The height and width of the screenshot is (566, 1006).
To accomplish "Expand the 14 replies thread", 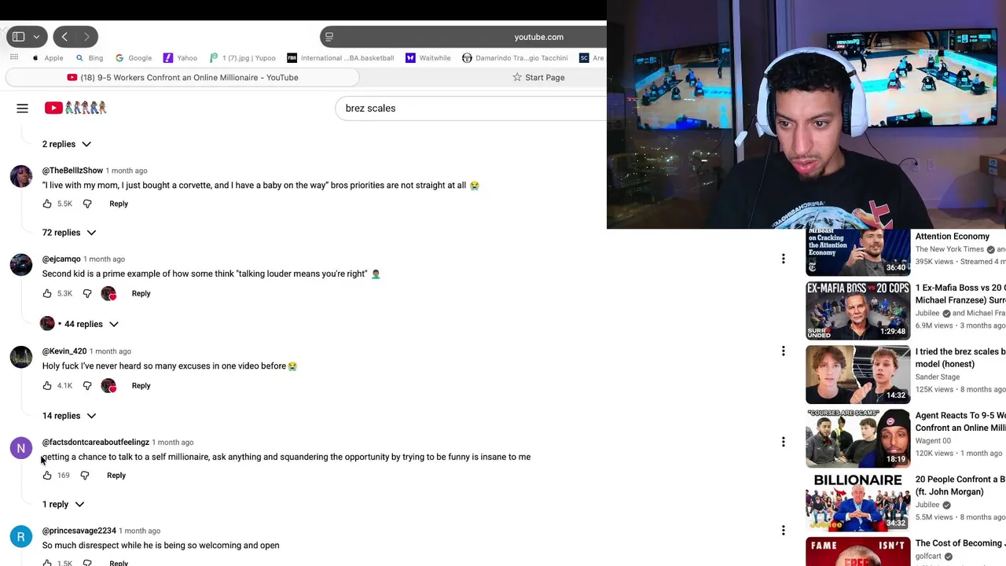I will (x=69, y=416).
